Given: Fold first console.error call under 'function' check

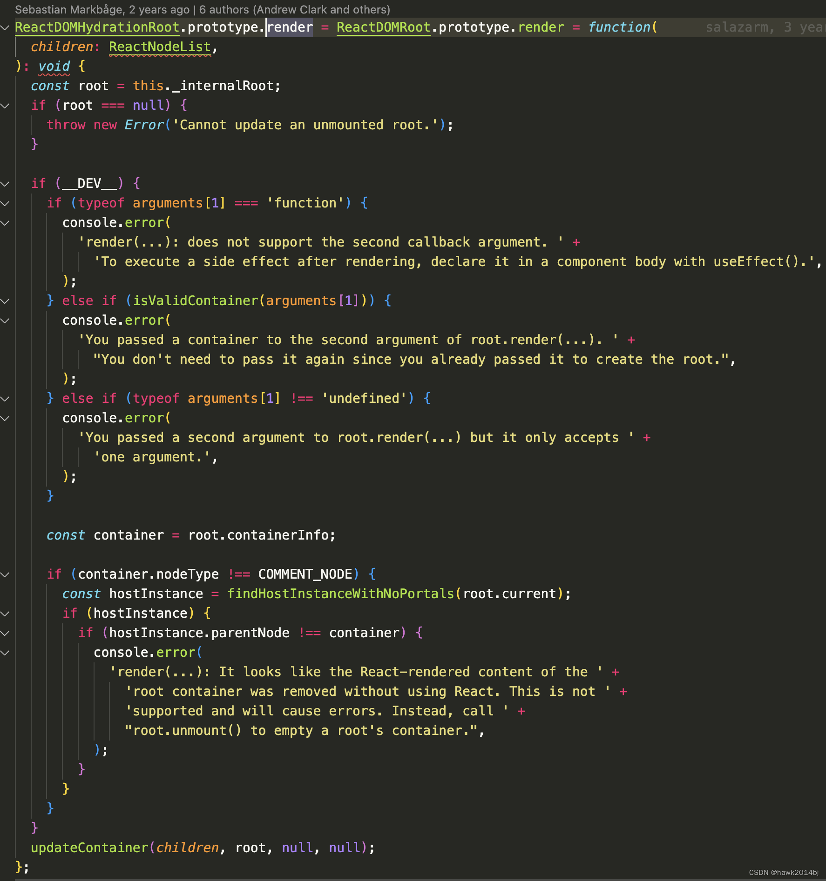Looking at the screenshot, I should pos(5,223).
